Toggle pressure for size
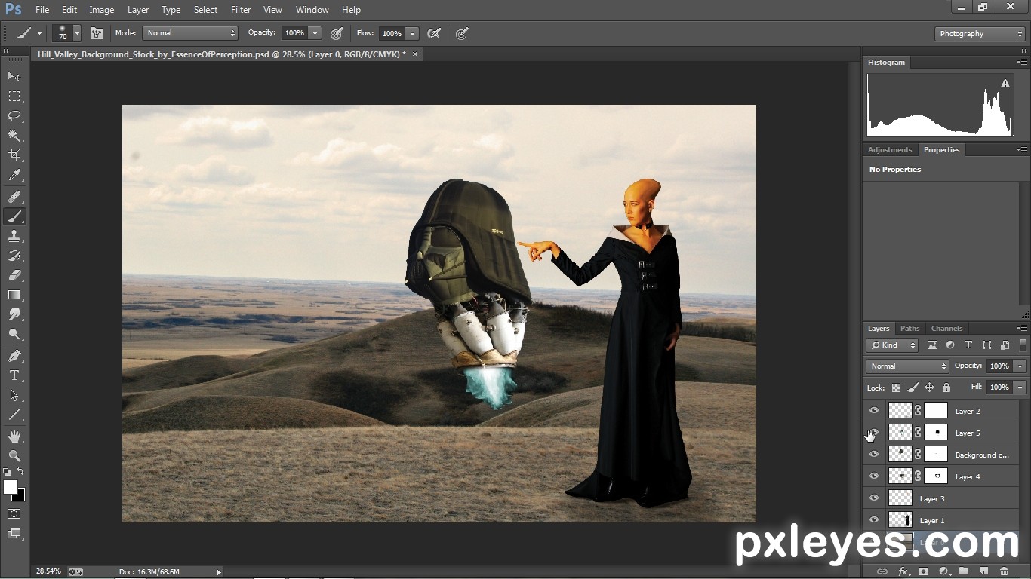The height and width of the screenshot is (579, 1031). point(462,33)
